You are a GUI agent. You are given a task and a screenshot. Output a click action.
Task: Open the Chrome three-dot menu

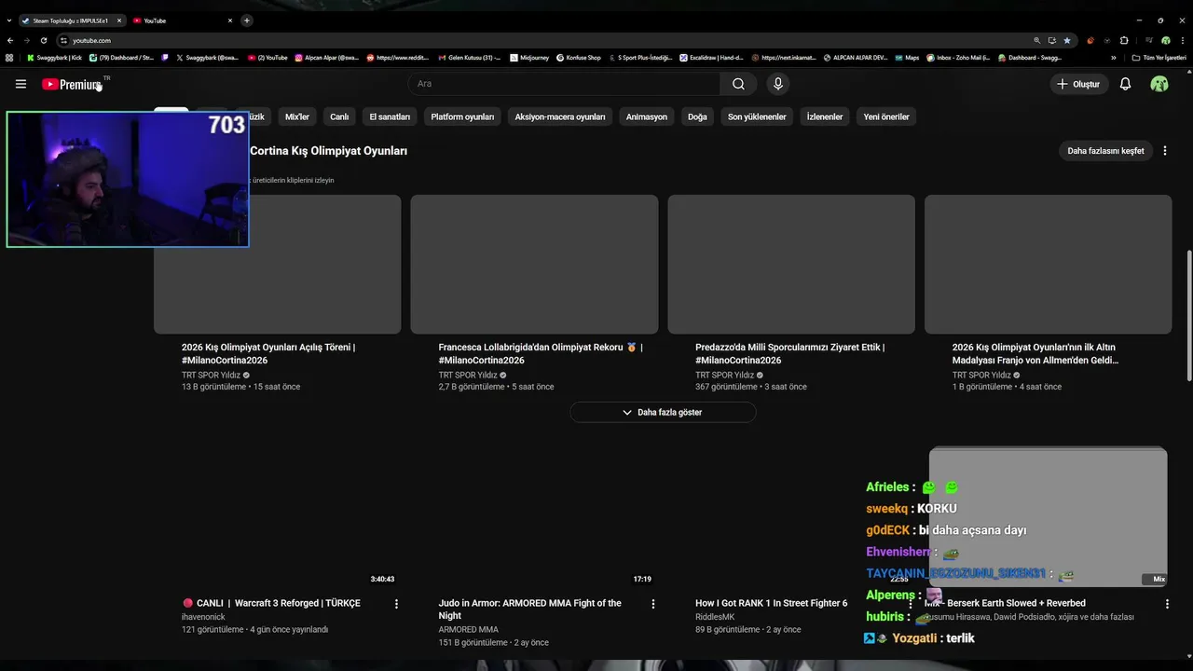[1182, 40]
